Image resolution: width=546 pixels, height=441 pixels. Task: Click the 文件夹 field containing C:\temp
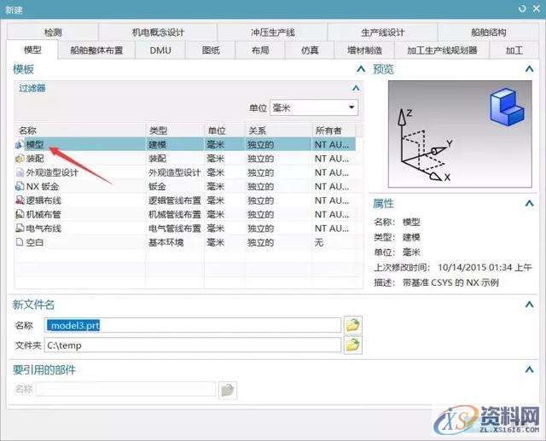193,345
